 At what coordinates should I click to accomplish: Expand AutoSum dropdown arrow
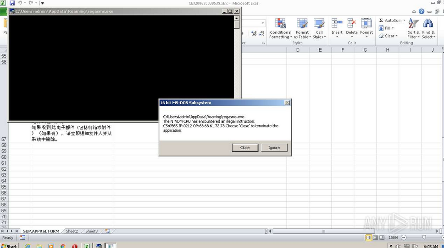pos(404,20)
